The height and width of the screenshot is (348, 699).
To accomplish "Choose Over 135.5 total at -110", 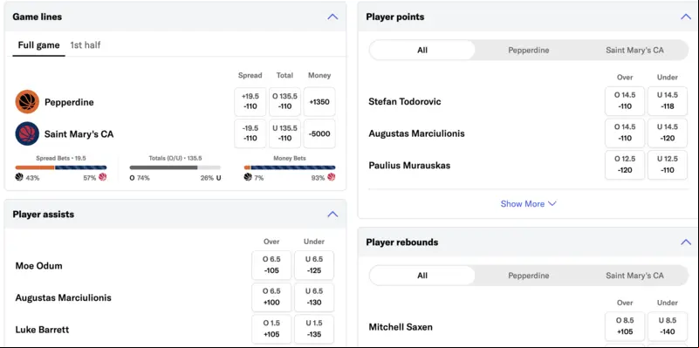I will click(284, 102).
